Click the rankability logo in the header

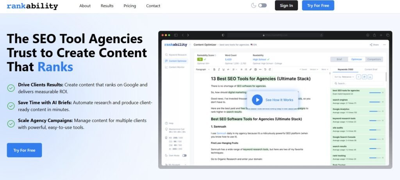[32, 6]
